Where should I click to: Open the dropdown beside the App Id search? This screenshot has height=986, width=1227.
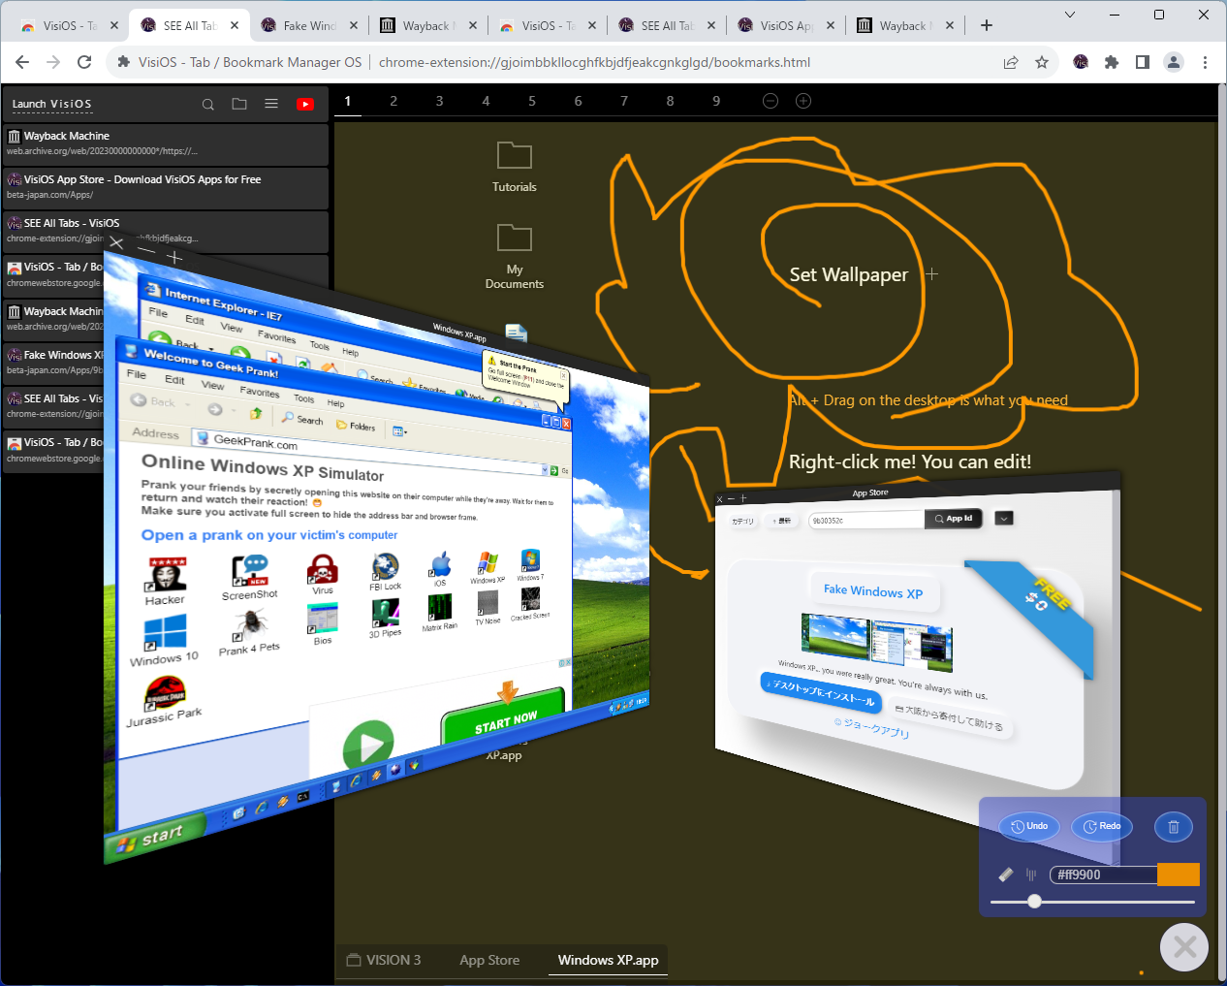pos(1003,518)
